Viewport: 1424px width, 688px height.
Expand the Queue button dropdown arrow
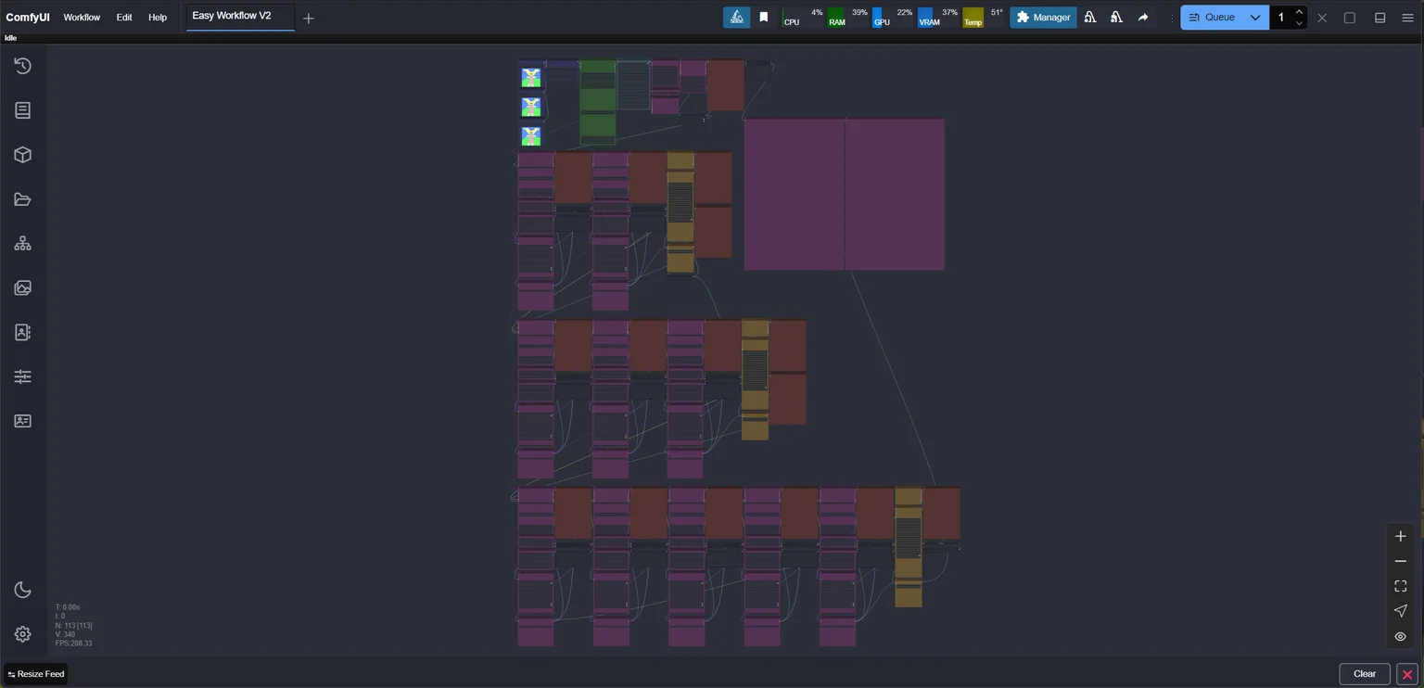click(x=1255, y=18)
